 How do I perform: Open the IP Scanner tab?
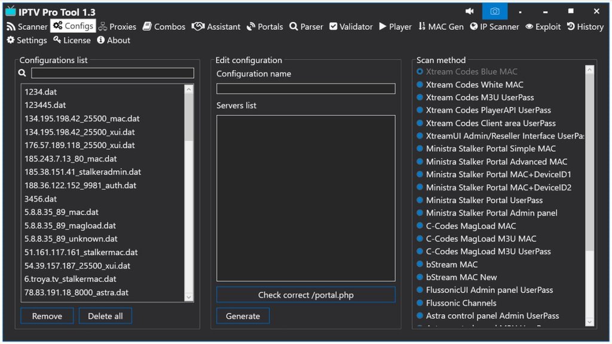494,26
